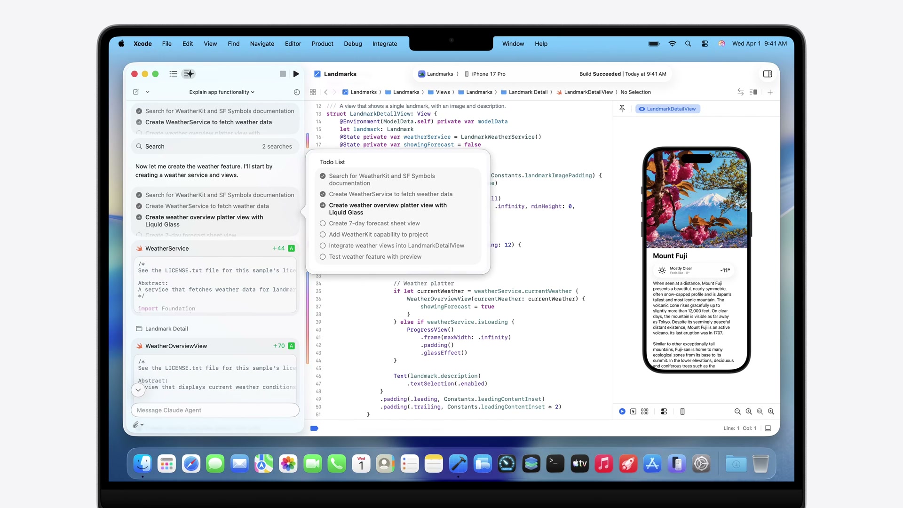Image resolution: width=903 pixels, height=508 pixels.
Task: Zoom preview canvas to fit
Action: pyautogui.click(x=760, y=412)
